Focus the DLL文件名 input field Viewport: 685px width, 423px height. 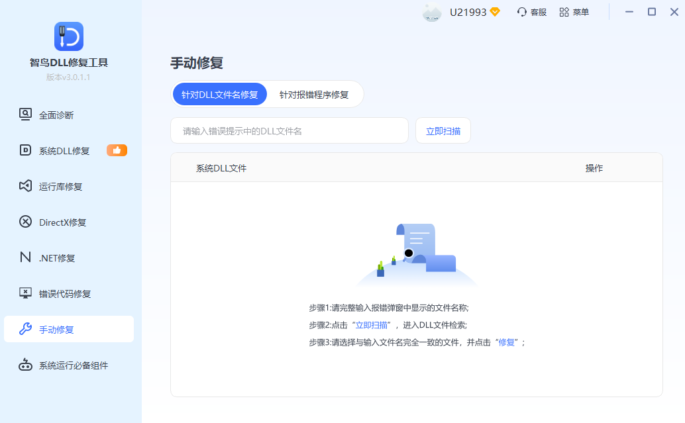click(x=290, y=130)
